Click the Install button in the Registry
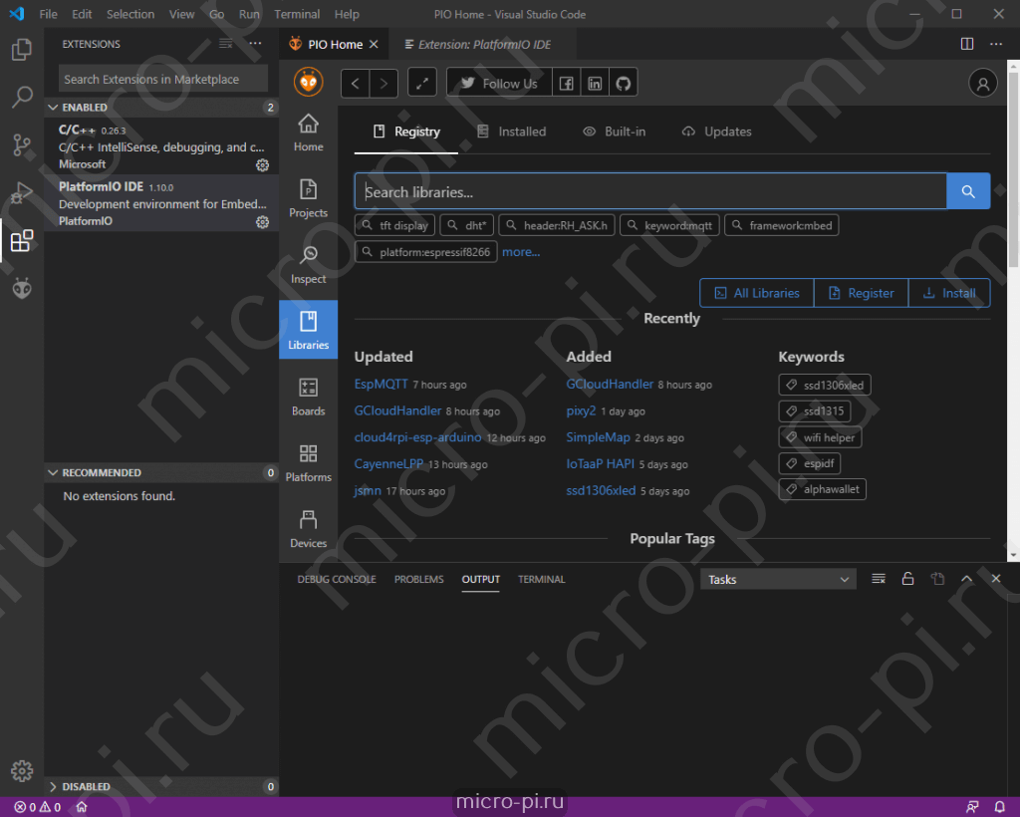 [x=948, y=292]
